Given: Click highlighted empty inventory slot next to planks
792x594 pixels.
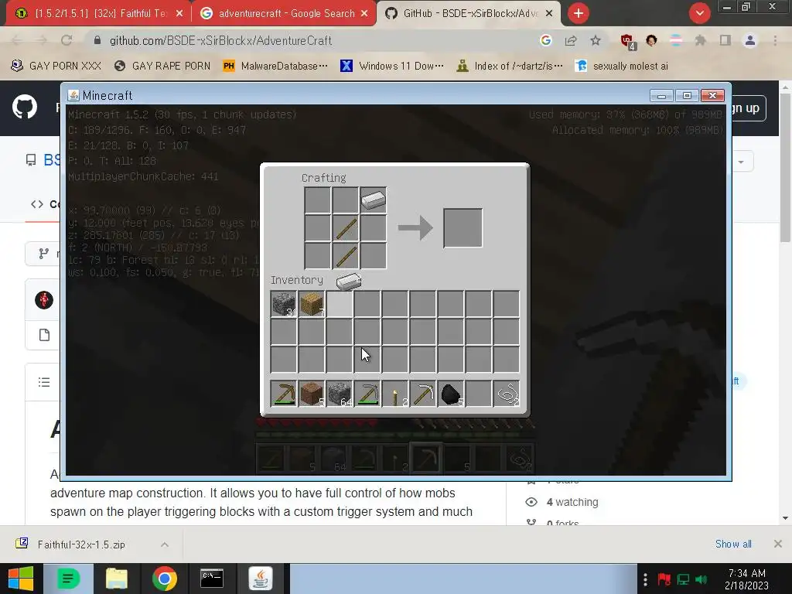Looking at the screenshot, I should click(339, 304).
